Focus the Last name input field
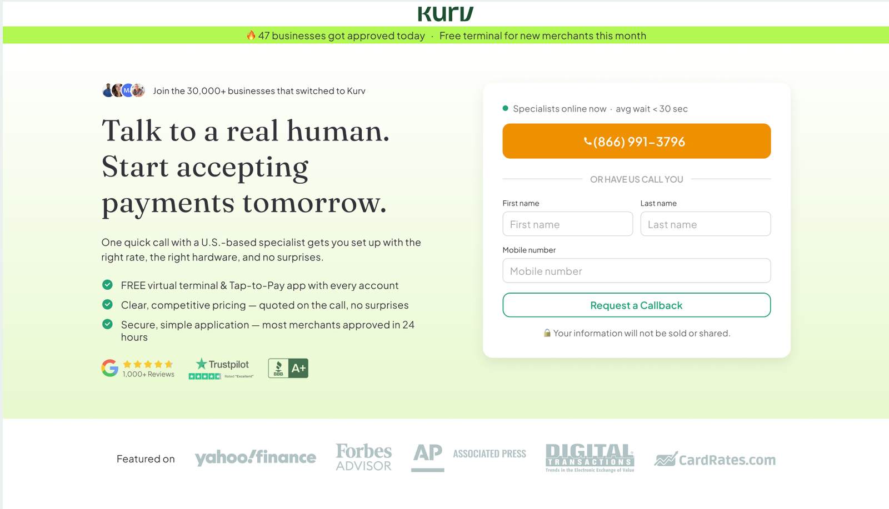The width and height of the screenshot is (889, 509). pos(706,224)
